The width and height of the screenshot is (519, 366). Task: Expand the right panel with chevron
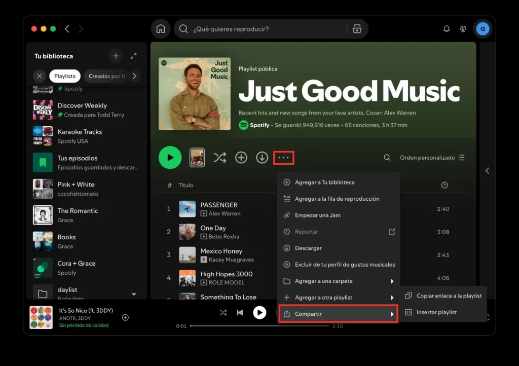[x=487, y=171]
